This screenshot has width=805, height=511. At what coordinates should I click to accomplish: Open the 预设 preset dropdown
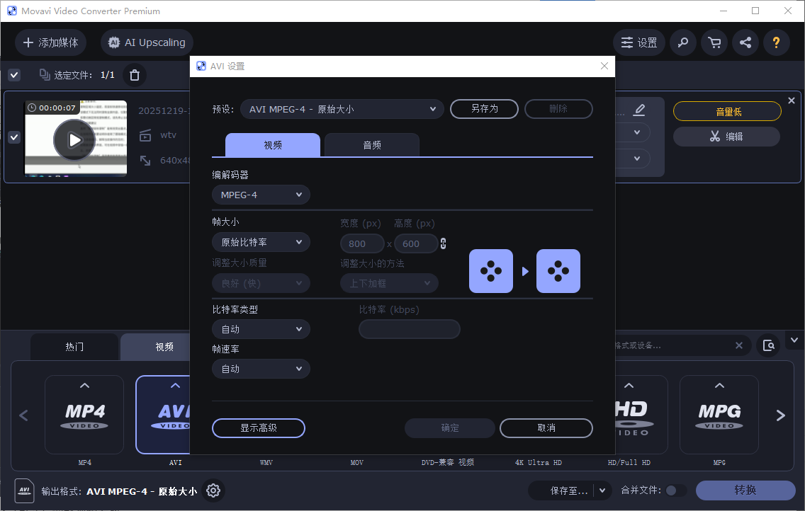(342, 109)
